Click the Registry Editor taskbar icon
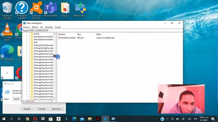Viewport: 218px width, 122px height. tap(106, 119)
